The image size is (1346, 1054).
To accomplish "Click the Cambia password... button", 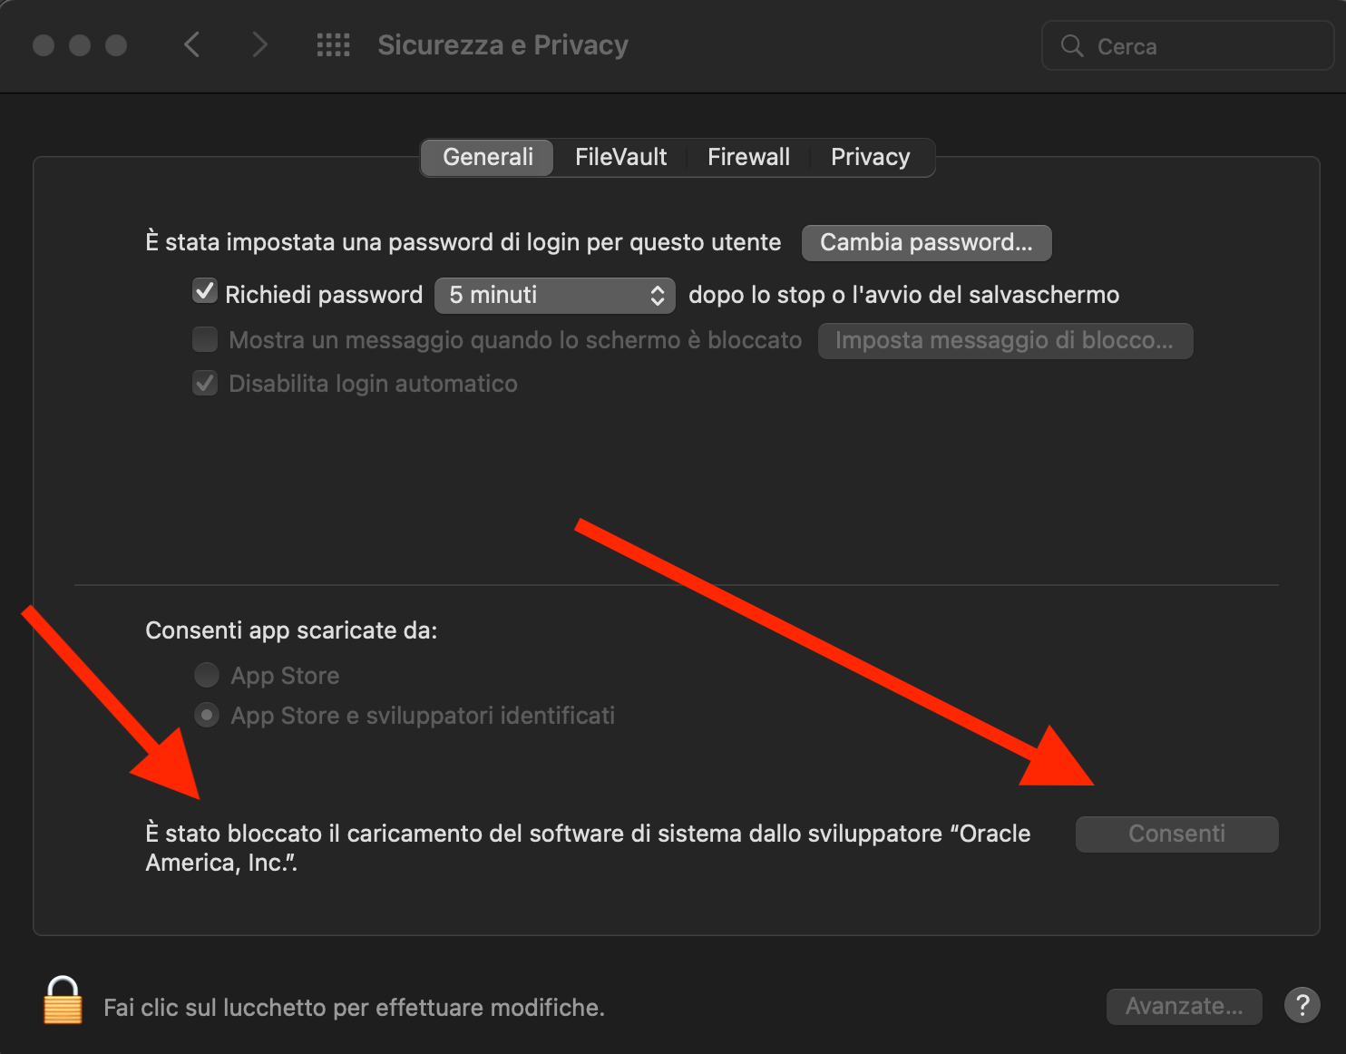I will 926,242.
